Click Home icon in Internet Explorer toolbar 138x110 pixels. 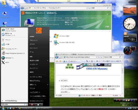point(87,61)
